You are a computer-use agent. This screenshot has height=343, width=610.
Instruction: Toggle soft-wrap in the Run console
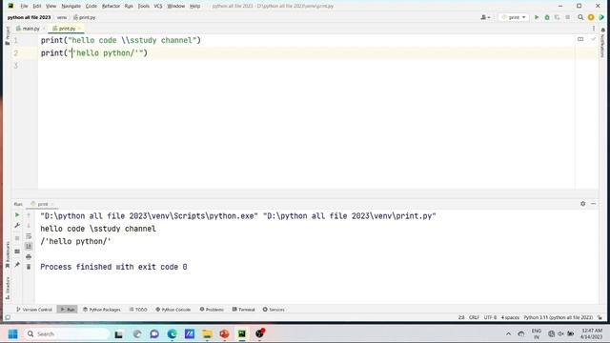pos(29,236)
